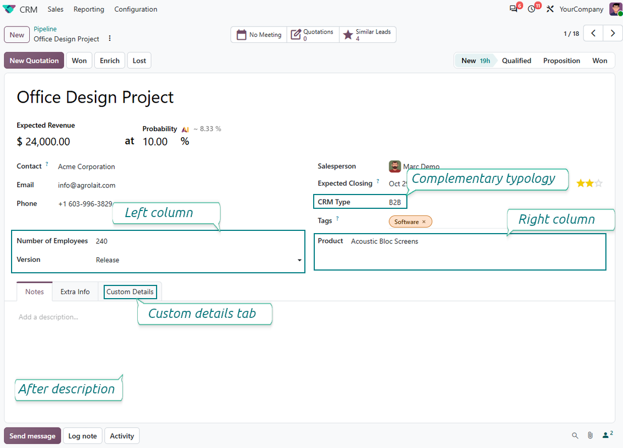
Task: Switch to the Notes tab
Action: point(35,292)
